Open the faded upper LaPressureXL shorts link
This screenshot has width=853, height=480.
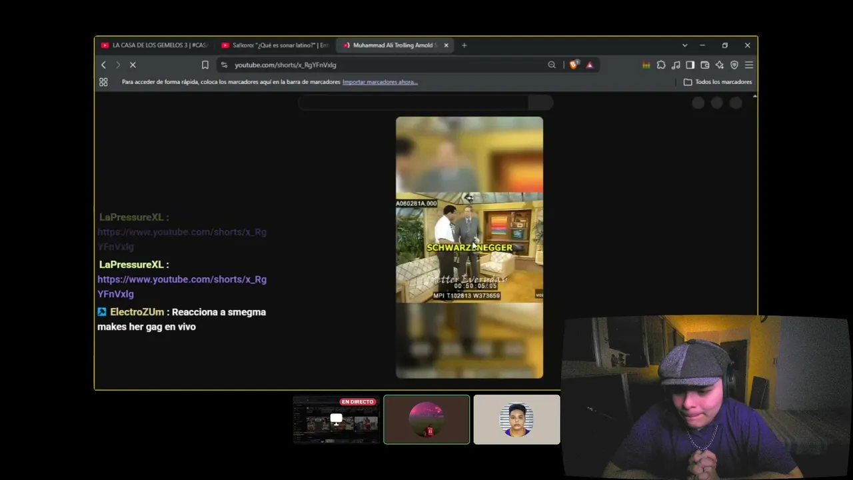[x=182, y=239]
